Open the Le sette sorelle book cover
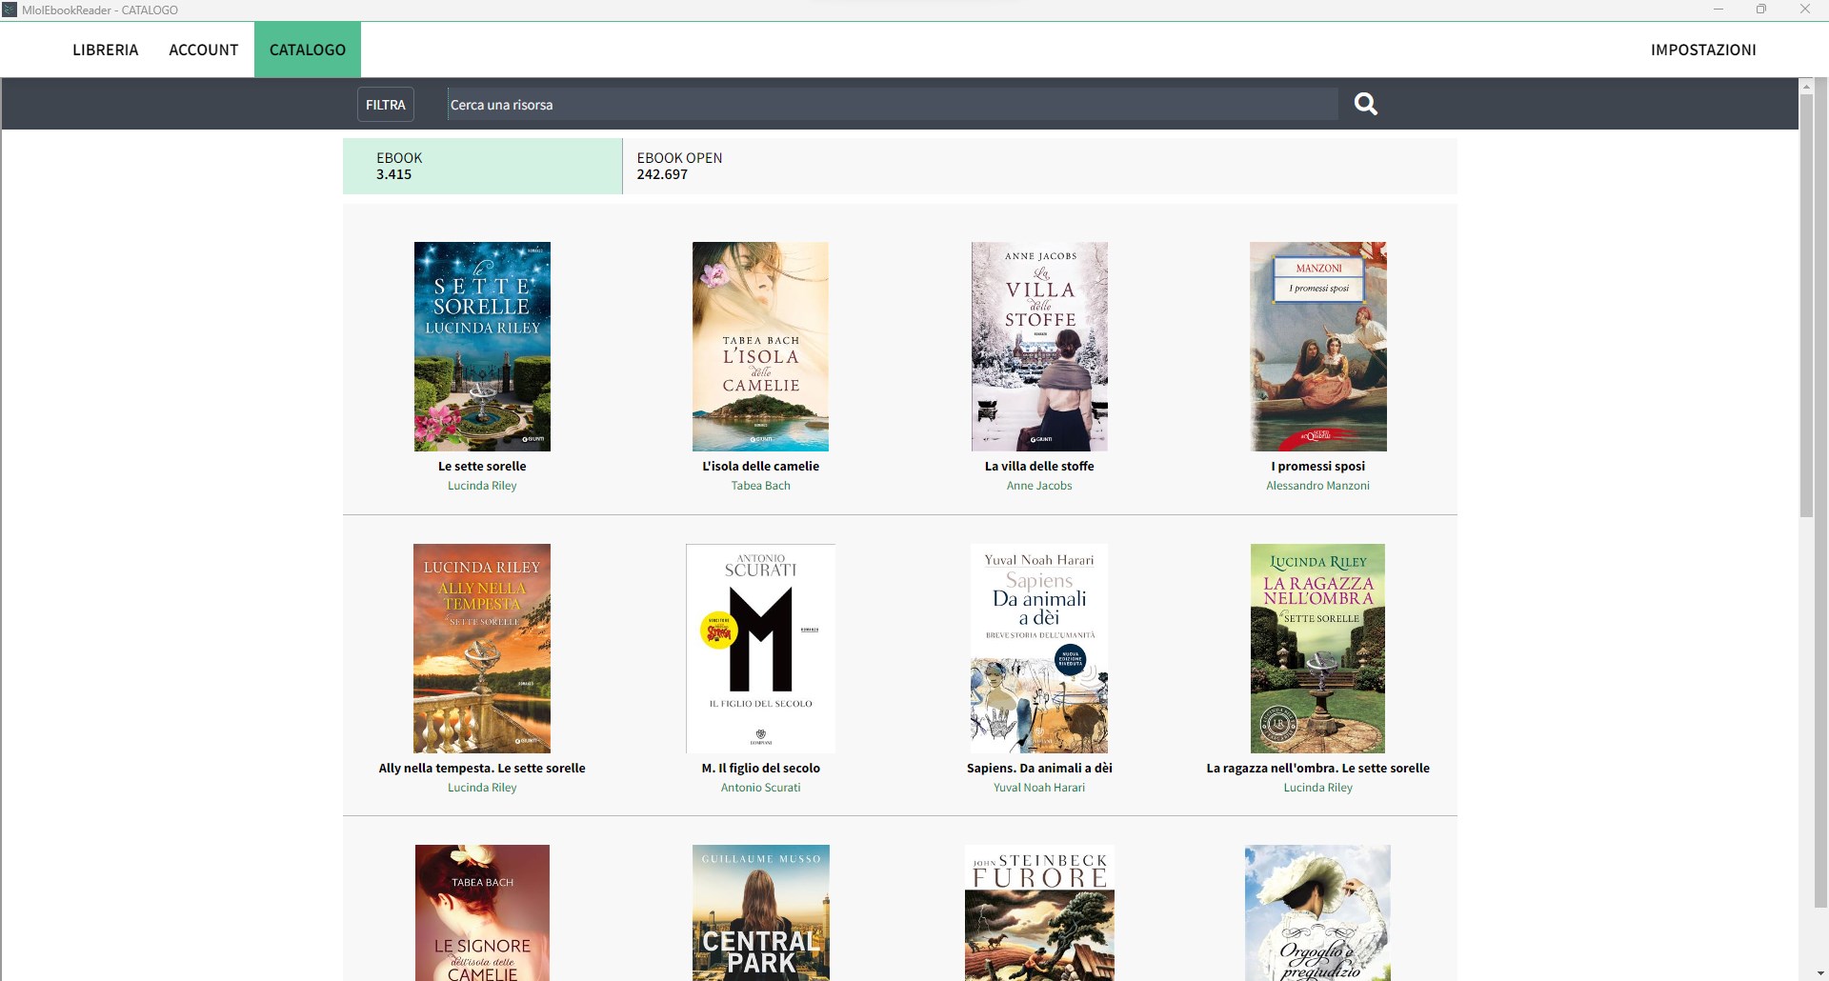This screenshot has height=981, width=1829. coord(482,347)
